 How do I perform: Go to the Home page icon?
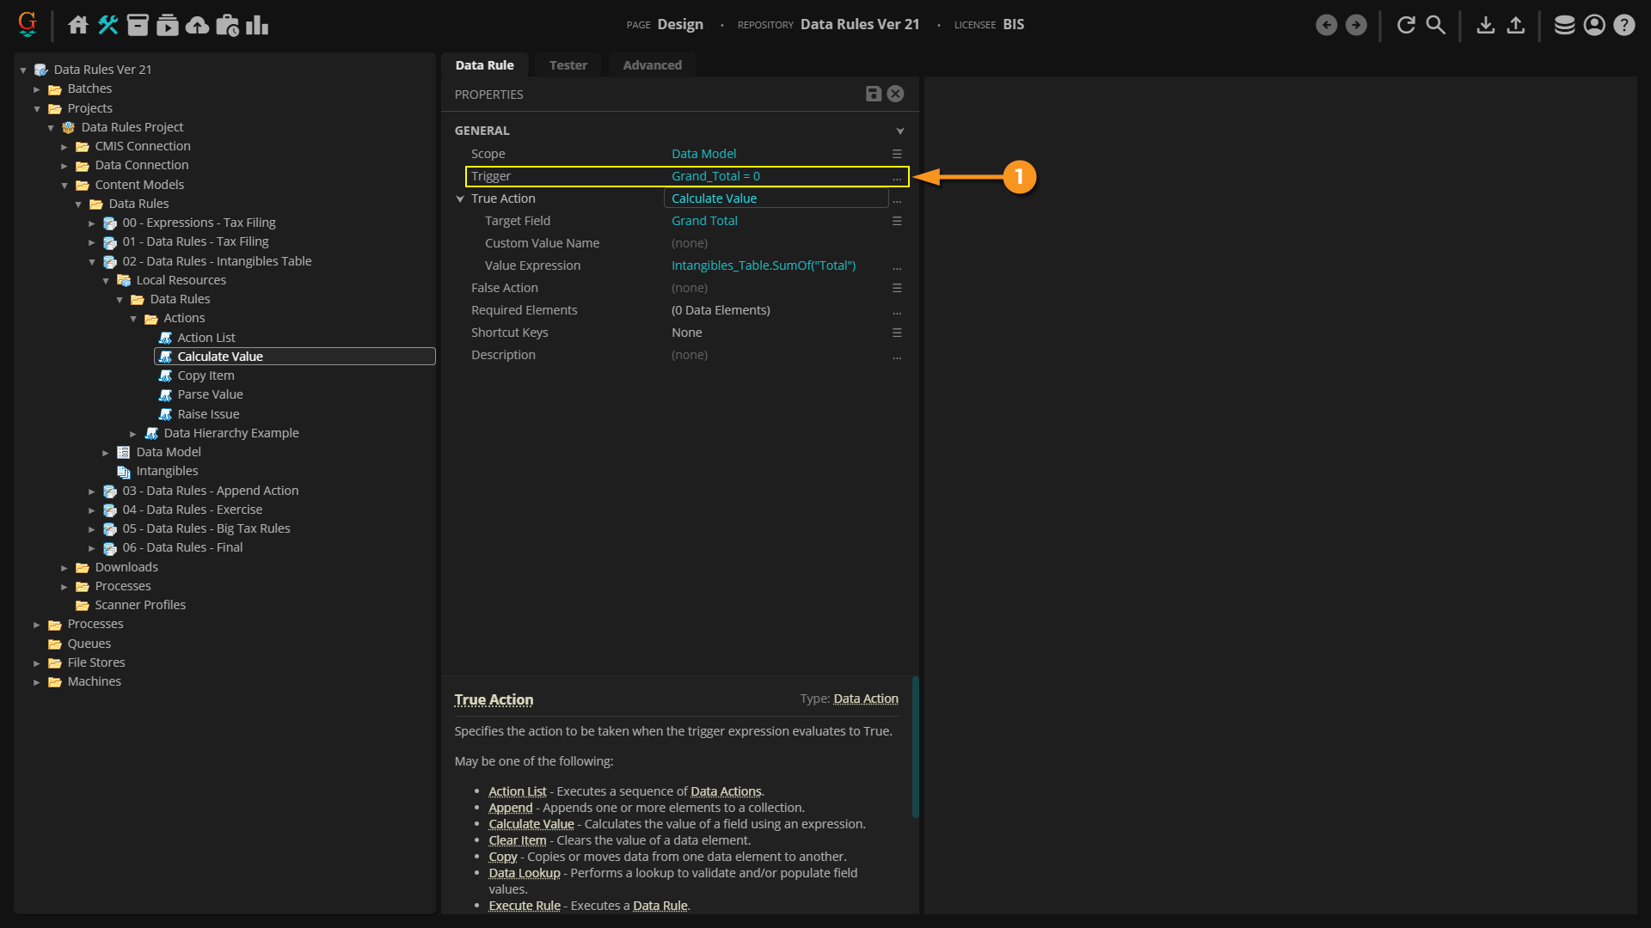[x=78, y=25]
